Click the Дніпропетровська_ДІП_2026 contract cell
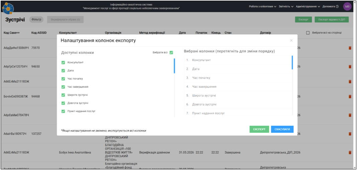Image resolution: width=357 pixels, height=170 pixels. pos(280,153)
